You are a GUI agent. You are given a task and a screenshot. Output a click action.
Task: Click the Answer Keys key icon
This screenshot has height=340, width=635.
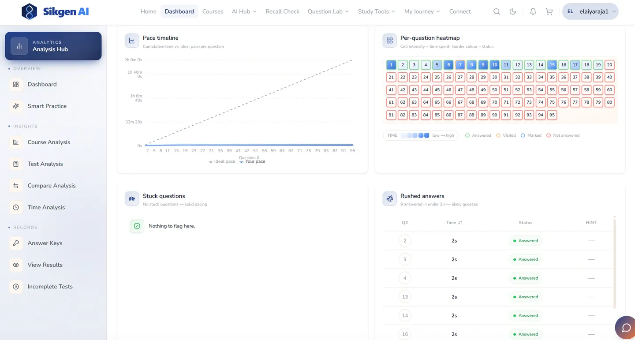pos(16,243)
